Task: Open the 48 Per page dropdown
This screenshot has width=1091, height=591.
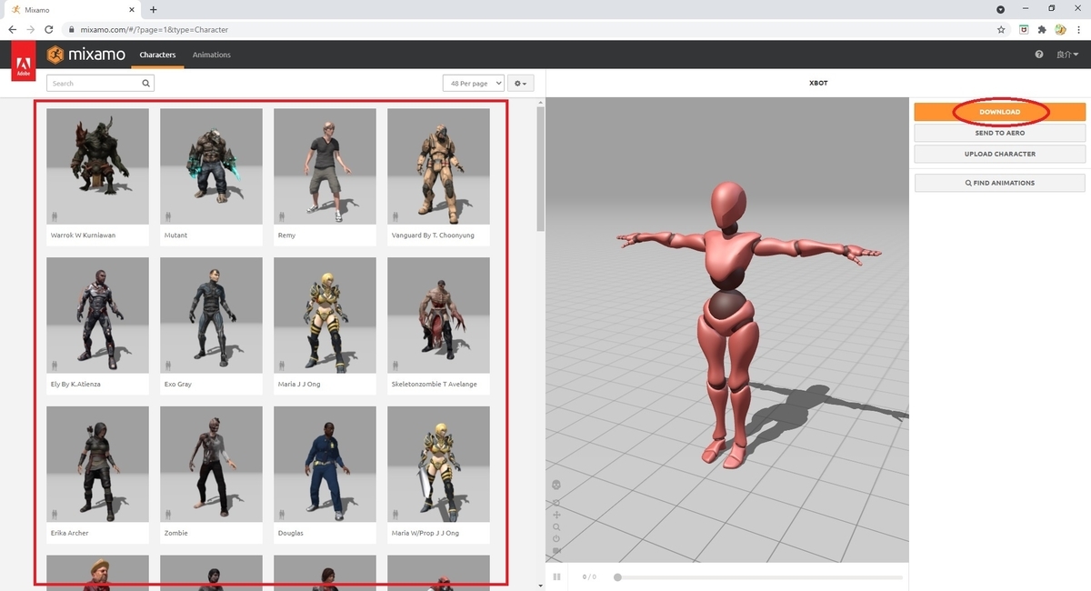Action: click(473, 83)
